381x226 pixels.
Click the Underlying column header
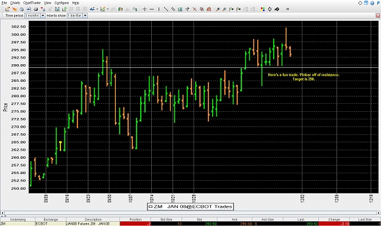pos(18,219)
